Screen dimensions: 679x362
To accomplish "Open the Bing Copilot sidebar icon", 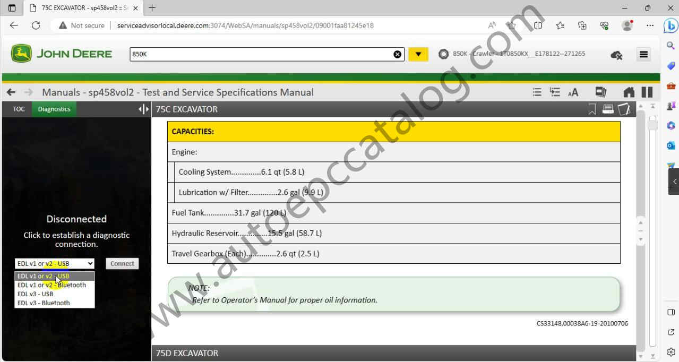I will point(671,25).
